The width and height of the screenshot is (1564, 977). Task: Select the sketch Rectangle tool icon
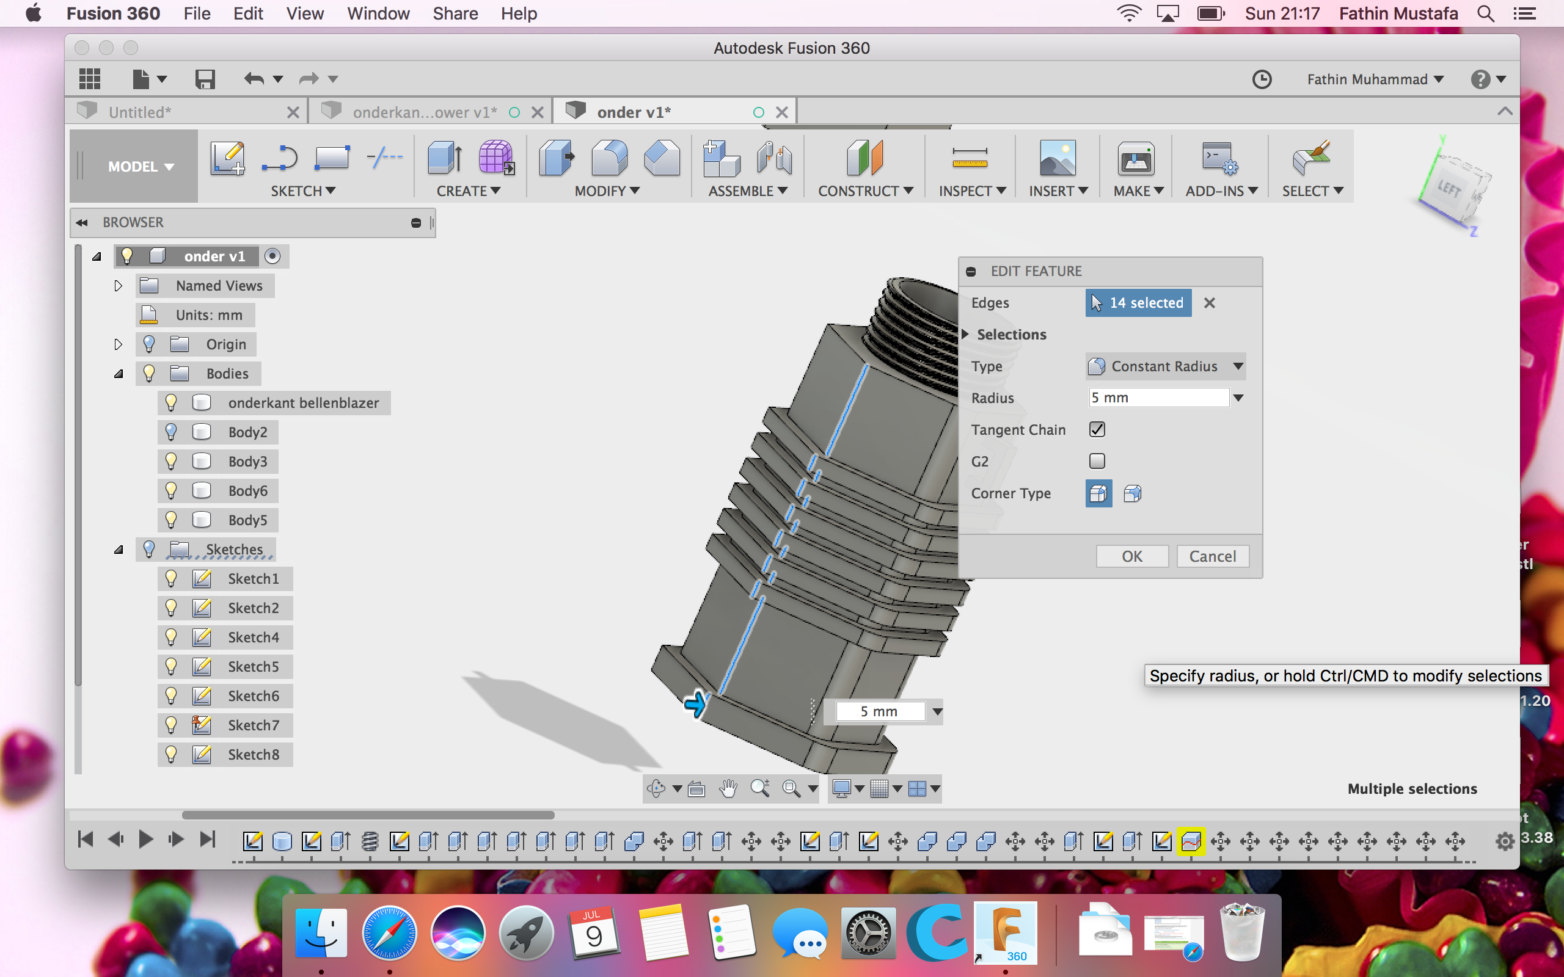[x=332, y=158]
